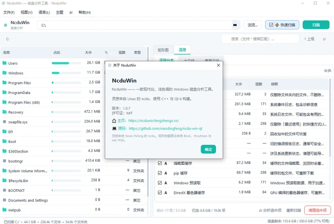Screen dimensions: 334x224
Task: Click the Program Files folder icon
Action: click(x=5, y=82)
